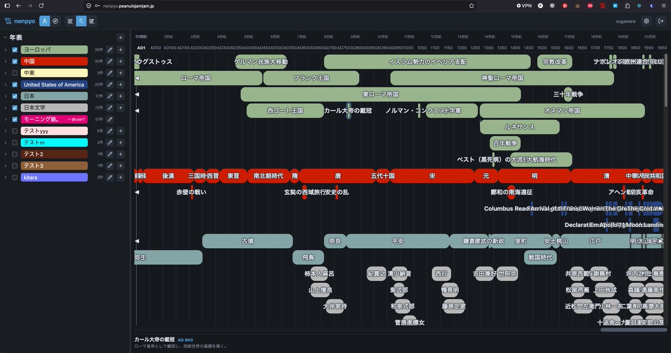Open the nenpyo logo home link

pos(20,21)
